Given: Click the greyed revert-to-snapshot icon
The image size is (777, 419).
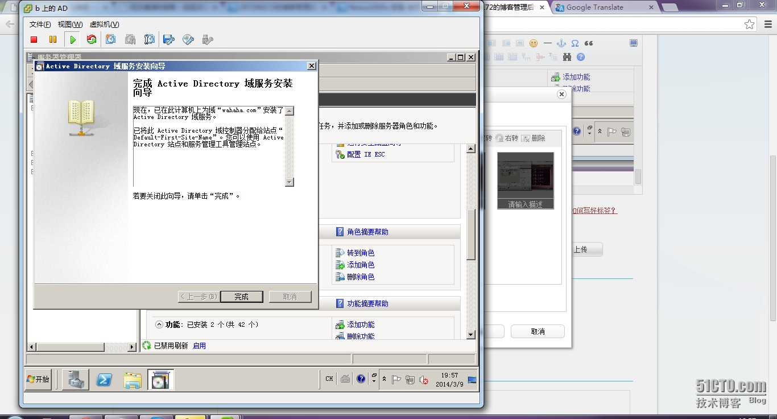Looking at the screenshot, I should 130,39.
